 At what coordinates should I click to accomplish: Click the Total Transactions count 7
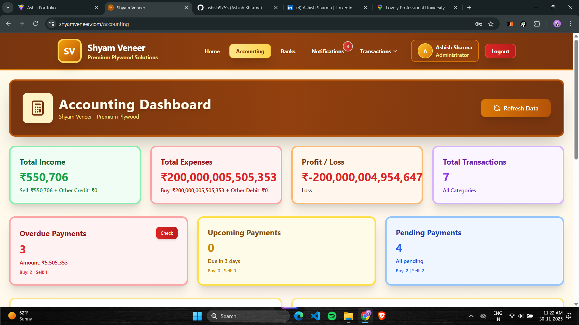[446, 177]
